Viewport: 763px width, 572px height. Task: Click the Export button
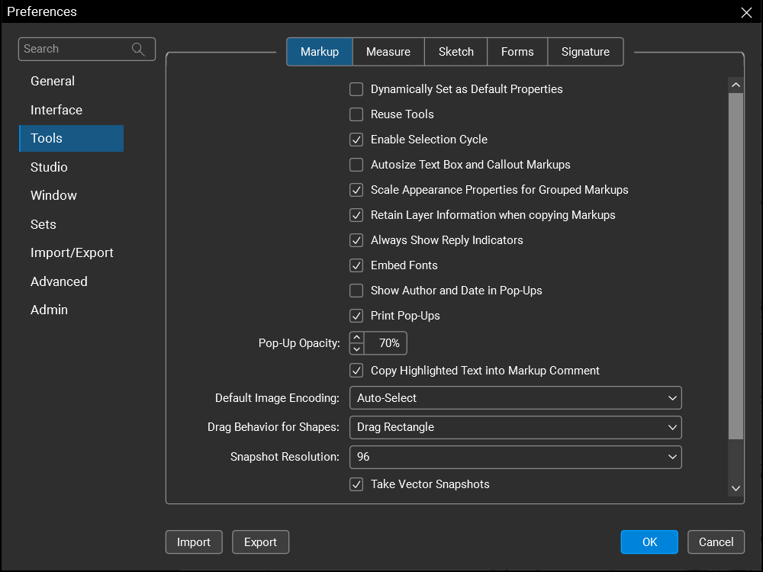point(260,542)
